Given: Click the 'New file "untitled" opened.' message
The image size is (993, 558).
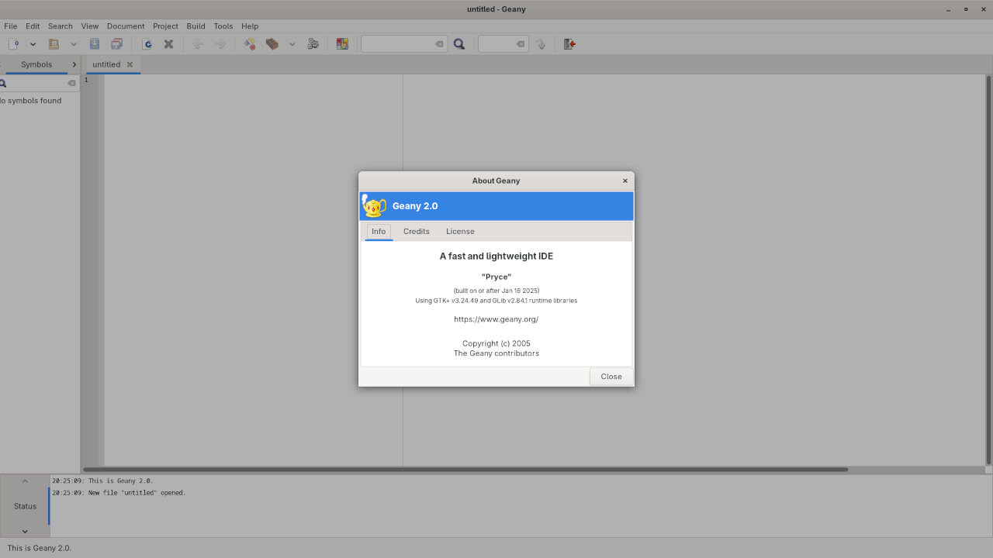Looking at the screenshot, I should coord(119,493).
